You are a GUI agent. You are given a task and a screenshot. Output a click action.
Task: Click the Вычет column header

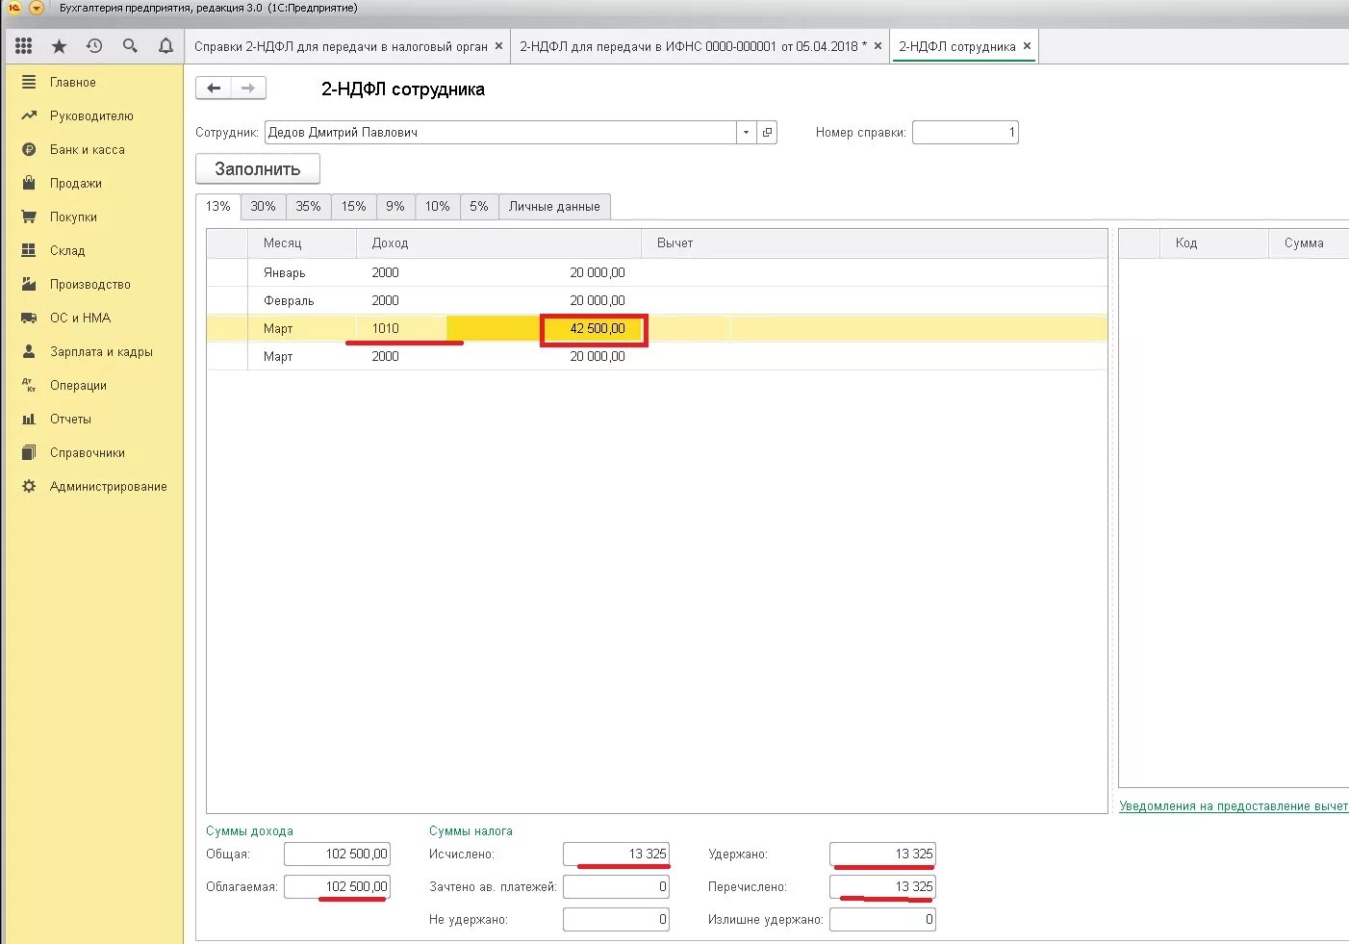pos(874,243)
